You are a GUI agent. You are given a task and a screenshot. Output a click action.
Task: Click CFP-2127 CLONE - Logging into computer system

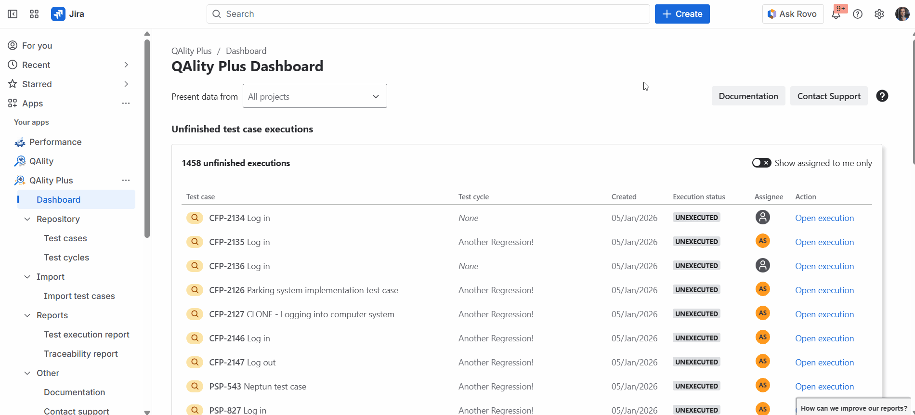(301, 314)
